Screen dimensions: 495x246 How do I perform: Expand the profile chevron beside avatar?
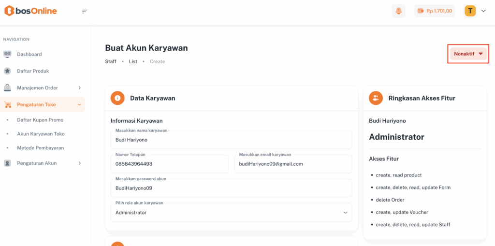click(483, 11)
